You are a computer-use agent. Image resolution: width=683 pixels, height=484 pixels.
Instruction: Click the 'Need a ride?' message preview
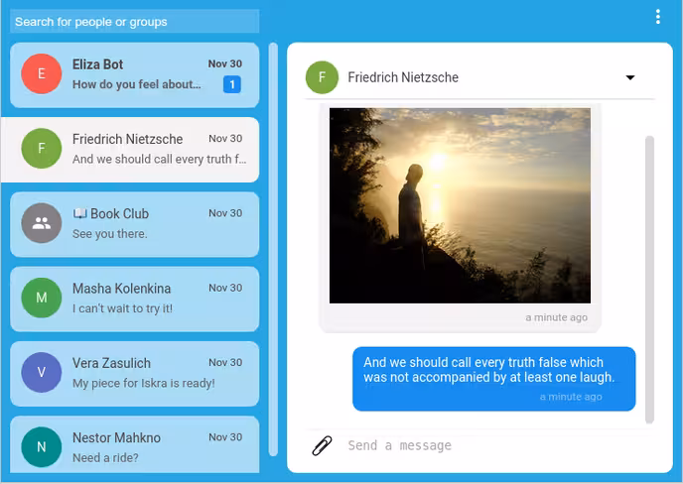tap(105, 458)
